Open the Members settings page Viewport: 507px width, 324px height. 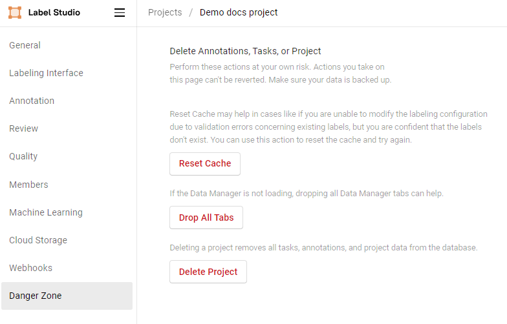28,185
